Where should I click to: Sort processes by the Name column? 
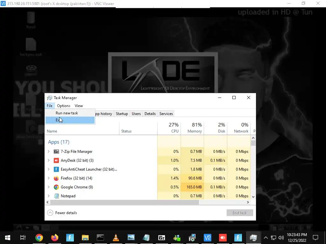[x=82, y=128]
